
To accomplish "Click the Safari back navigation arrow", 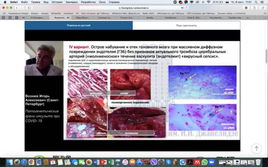I will pos(17,8).
